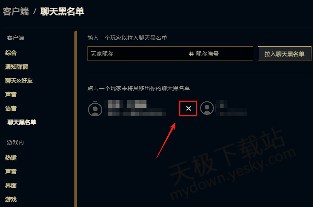Select 声音 under the 游戏内 group

[x=11, y=172]
